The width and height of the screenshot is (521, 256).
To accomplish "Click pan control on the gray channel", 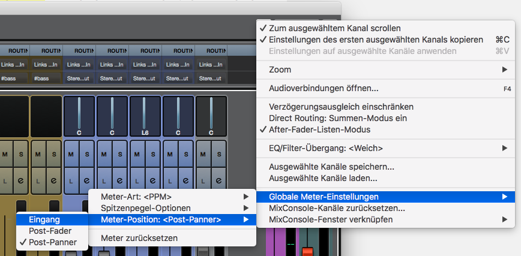I will point(211,116).
